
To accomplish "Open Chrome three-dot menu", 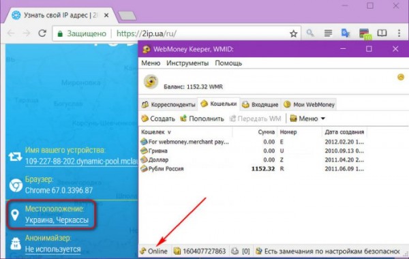I will coord(399,33).
